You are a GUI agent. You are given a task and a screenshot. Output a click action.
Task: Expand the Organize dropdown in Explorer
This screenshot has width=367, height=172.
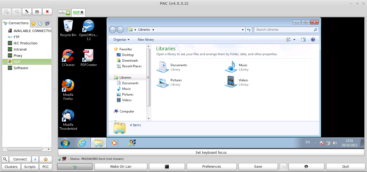coord(121,40)
